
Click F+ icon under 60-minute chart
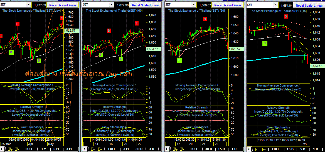(x=93, y=149)
